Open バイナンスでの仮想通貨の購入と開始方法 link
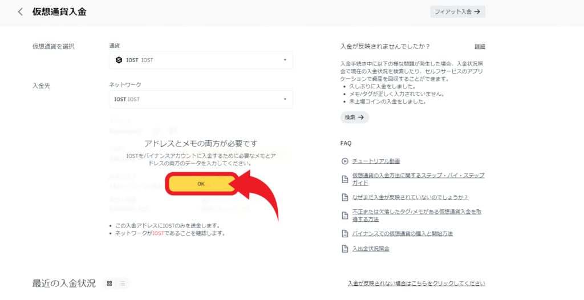The height and width of the screenshot is (300, 584). 402,234
